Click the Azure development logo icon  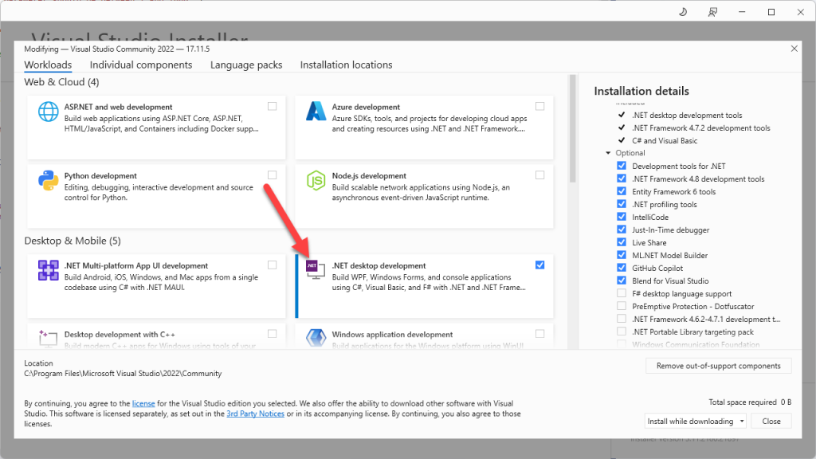coord(316,112)
